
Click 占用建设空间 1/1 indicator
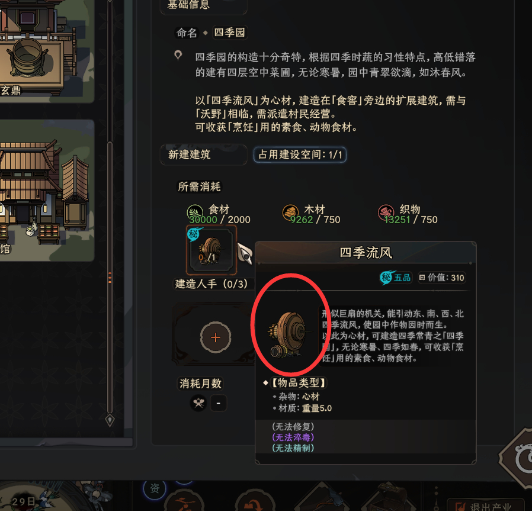coord(300,154)
